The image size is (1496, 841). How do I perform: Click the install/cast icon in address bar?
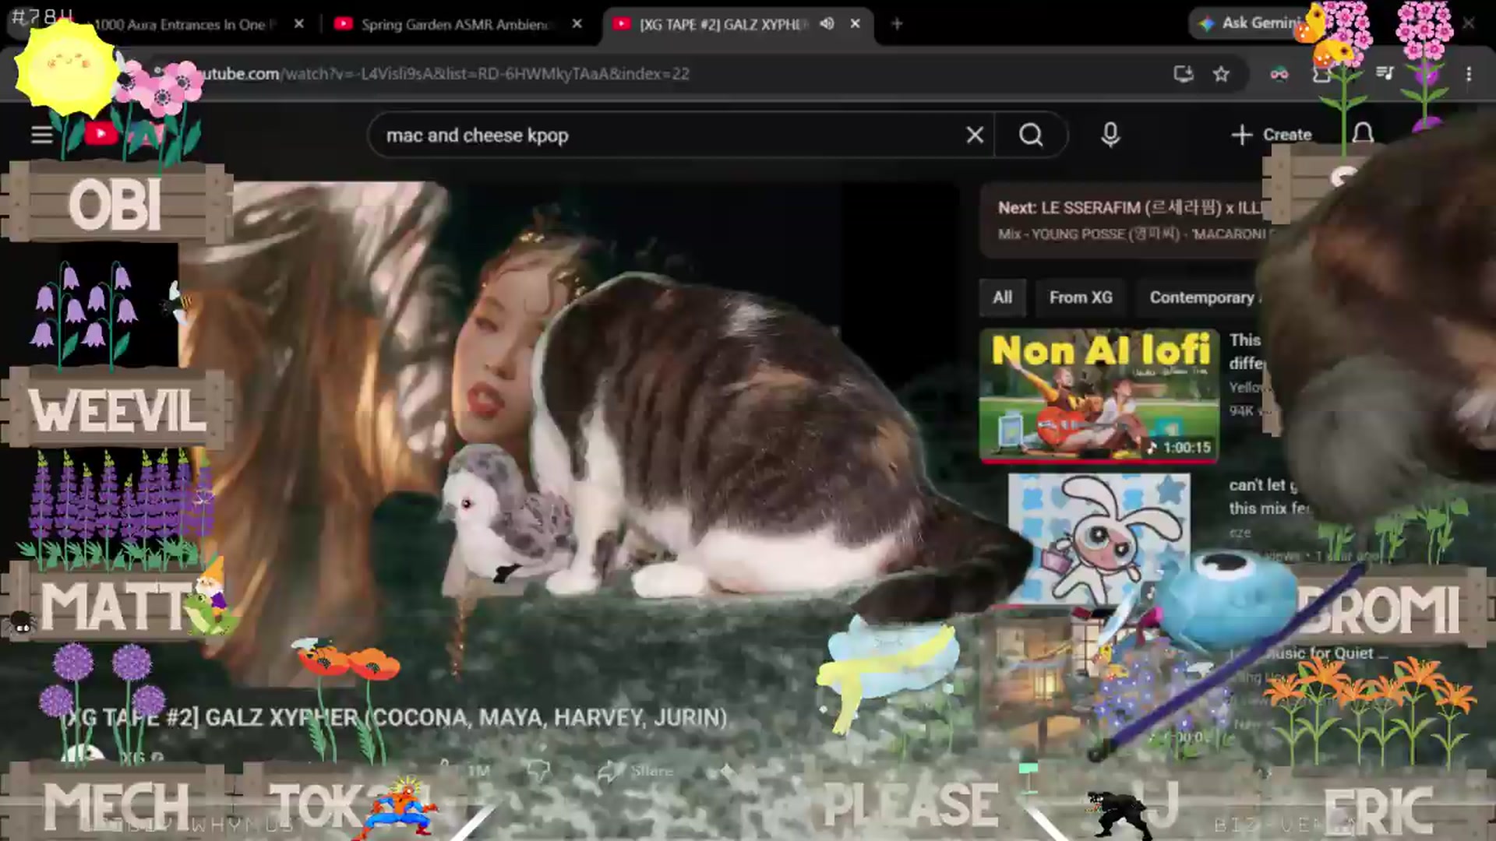click(1184, 74)
